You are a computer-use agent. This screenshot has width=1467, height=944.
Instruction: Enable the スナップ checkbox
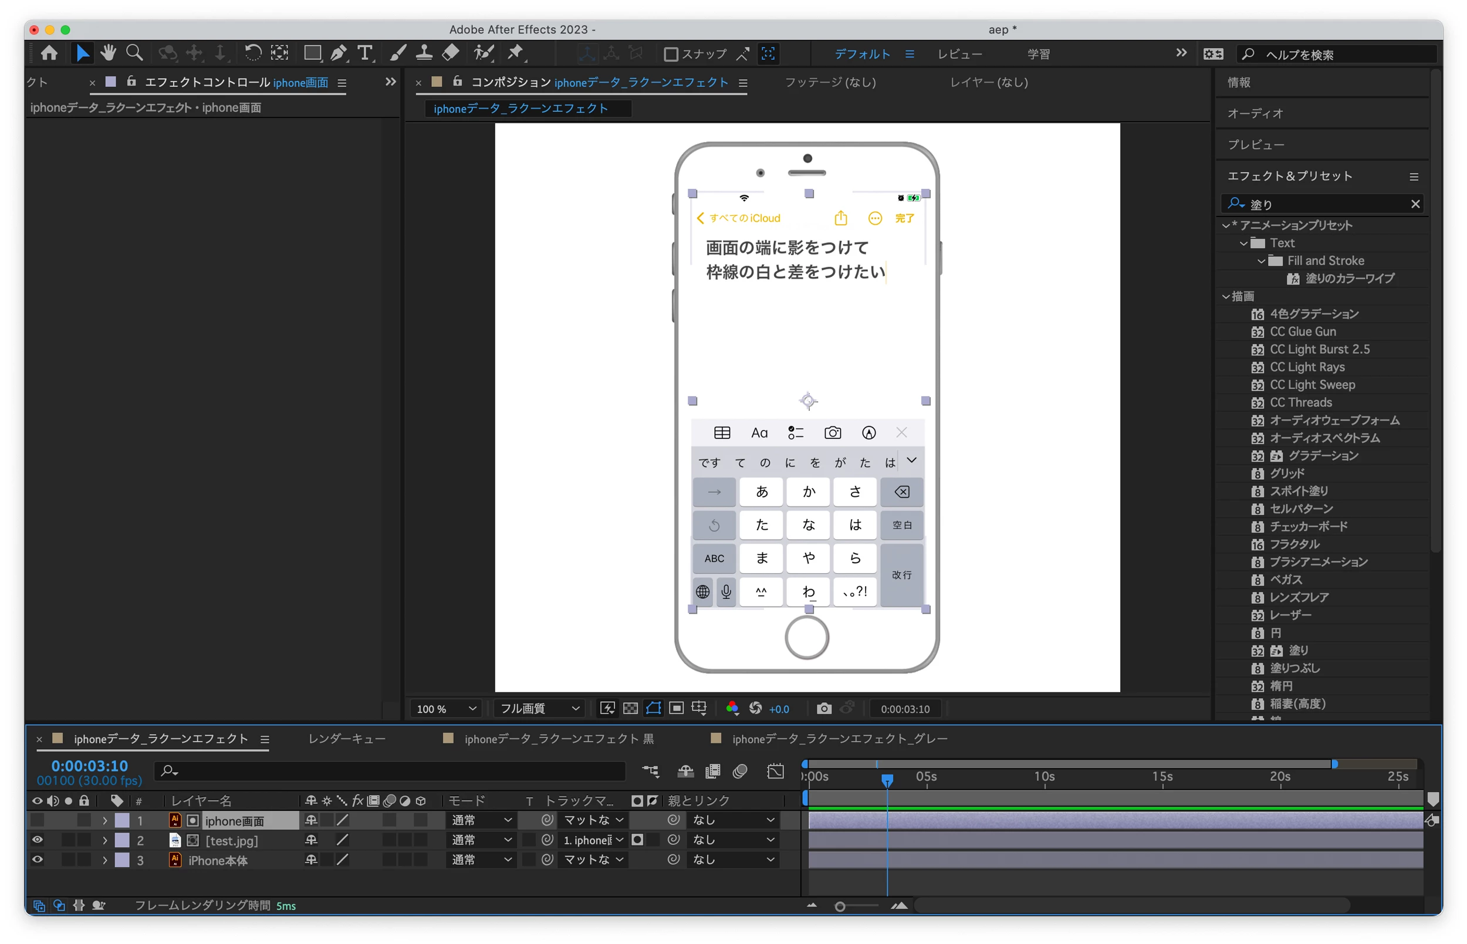click(671, 55)
